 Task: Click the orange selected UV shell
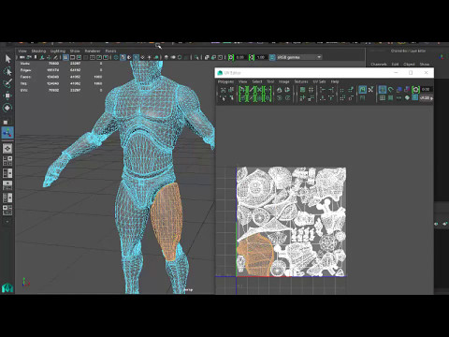pyautogui.click(x=255, y=255)
